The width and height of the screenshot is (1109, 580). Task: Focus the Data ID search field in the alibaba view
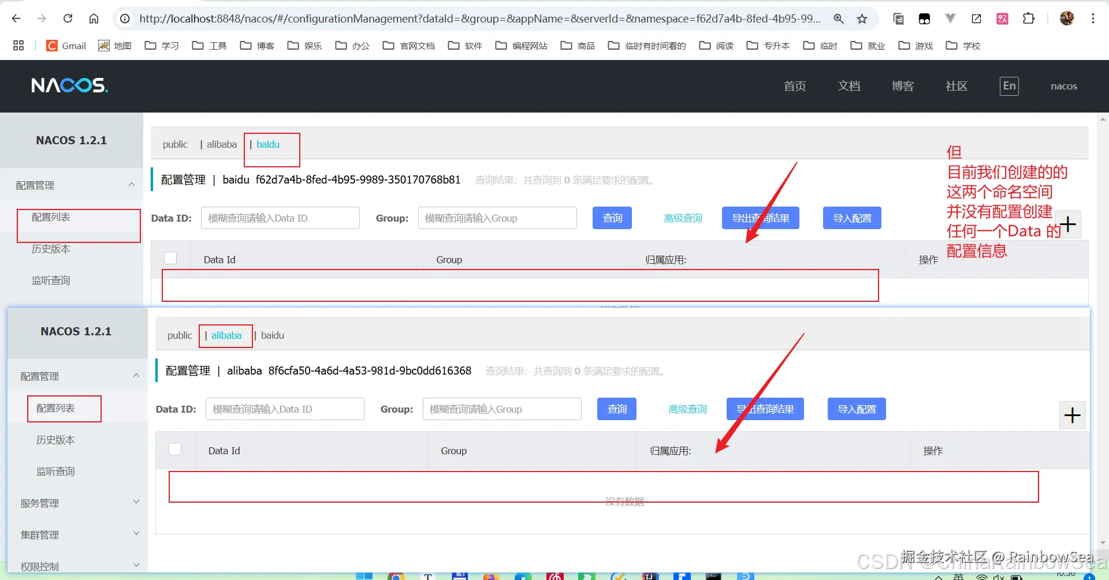[285, 409]
